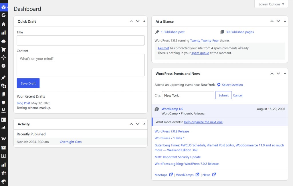The width and height of the screenshot is (293, 186).
Task: Open the Google 'G' sidebar icon
Action: (3, 15)
